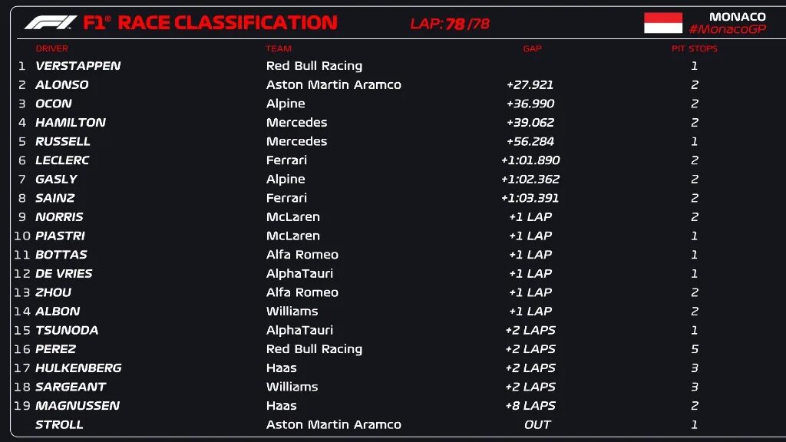Click Perez's pit stop count of 5
The image size is (786, 442).
695,349
